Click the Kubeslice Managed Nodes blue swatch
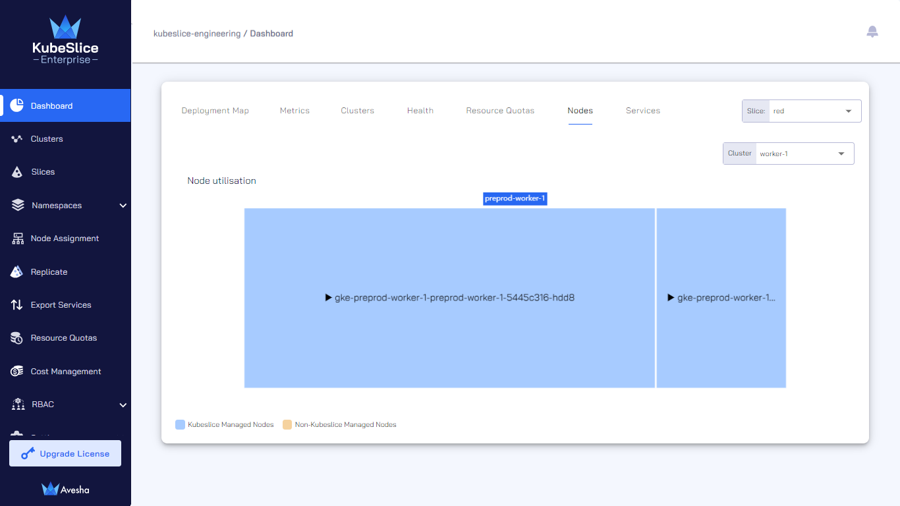900x506 pixels. click(x=180, y=424)
